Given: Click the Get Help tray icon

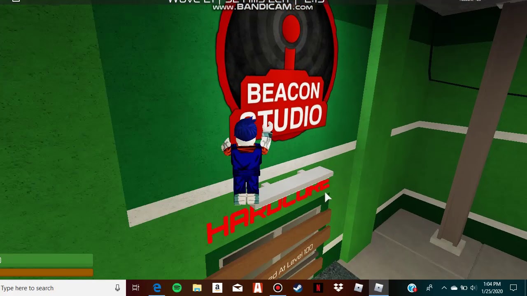Looking at the screenshot, I should [x=412, y=288].
